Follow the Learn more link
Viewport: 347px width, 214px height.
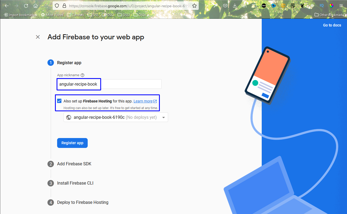pyautogui.click(x=145, y=101)
